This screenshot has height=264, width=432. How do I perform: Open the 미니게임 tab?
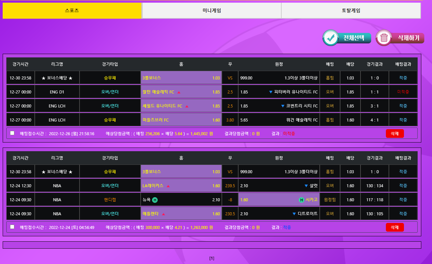[211, 11]
